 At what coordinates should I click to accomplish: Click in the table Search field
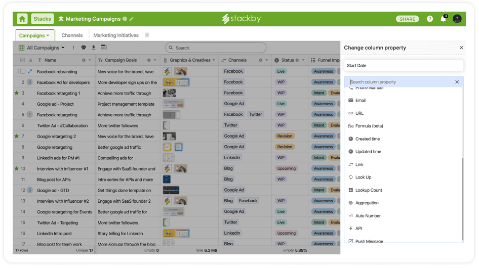[x=216, y=48]
